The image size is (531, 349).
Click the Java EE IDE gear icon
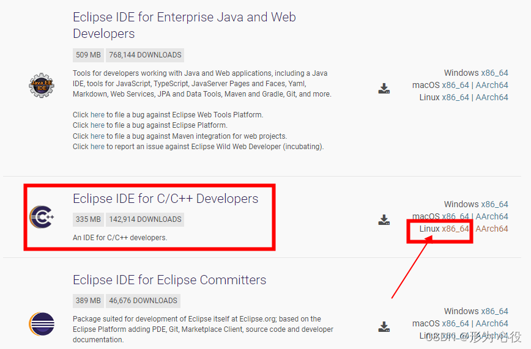coord(42,86)
